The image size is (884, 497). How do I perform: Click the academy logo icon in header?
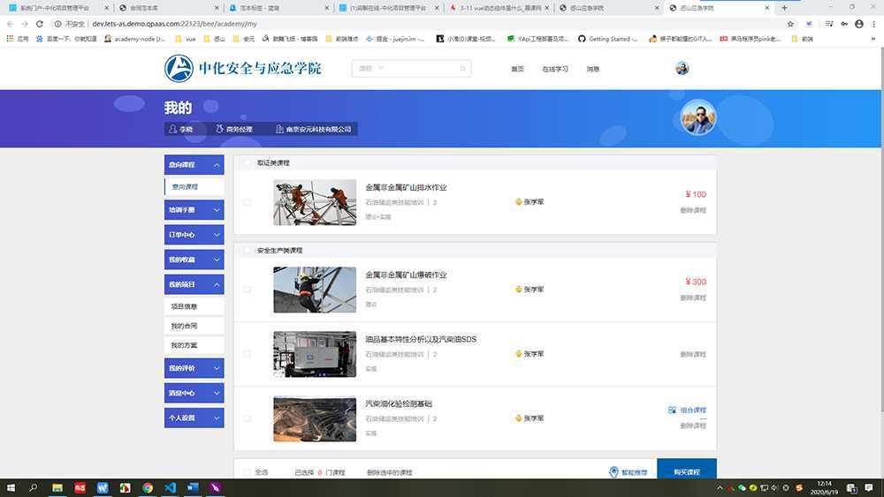(179, 68)
